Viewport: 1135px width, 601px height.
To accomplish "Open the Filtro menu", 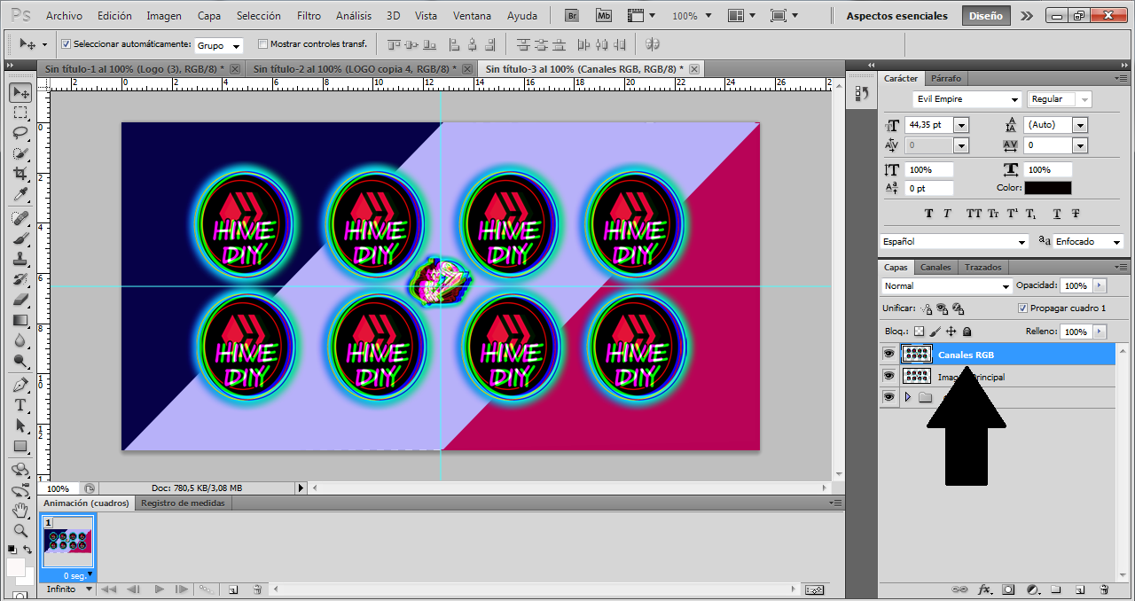I will pos(309,16).
